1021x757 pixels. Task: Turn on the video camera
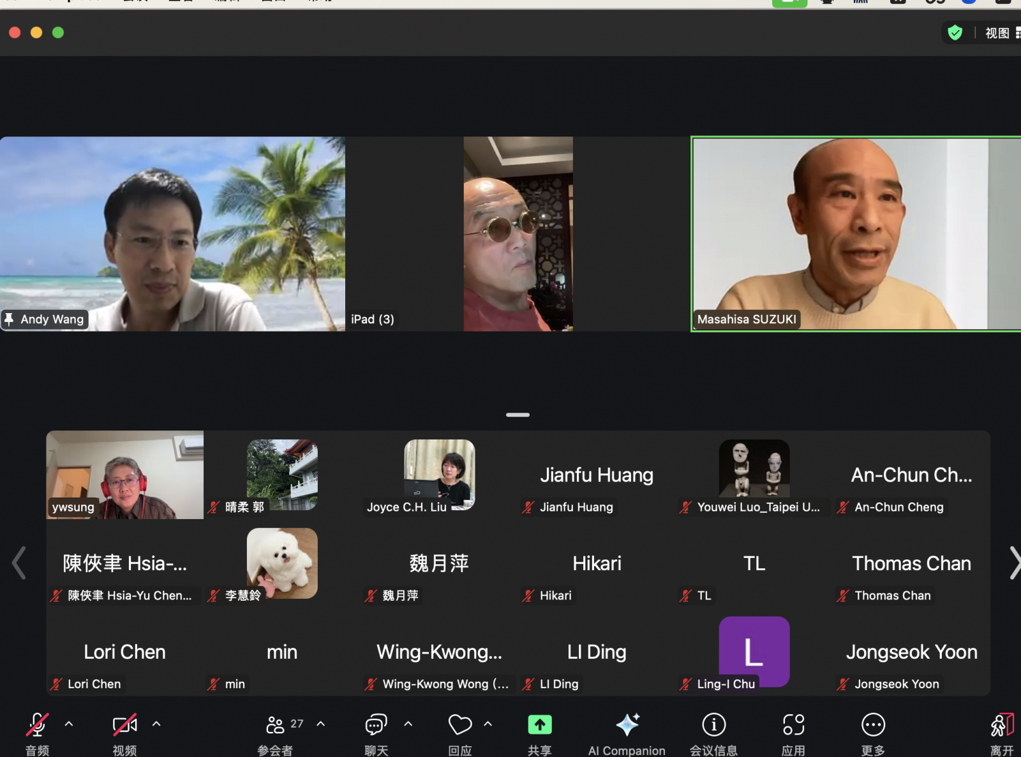click(x=124, y=725)
